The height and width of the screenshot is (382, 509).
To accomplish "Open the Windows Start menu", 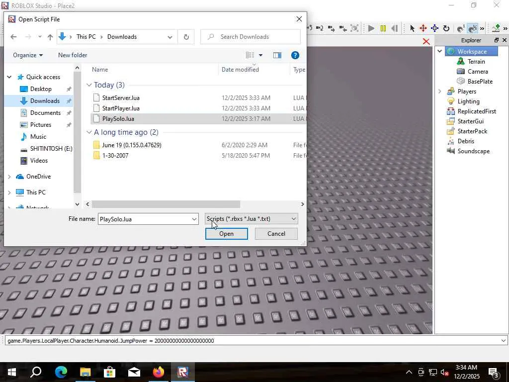I will click(12, 372).
